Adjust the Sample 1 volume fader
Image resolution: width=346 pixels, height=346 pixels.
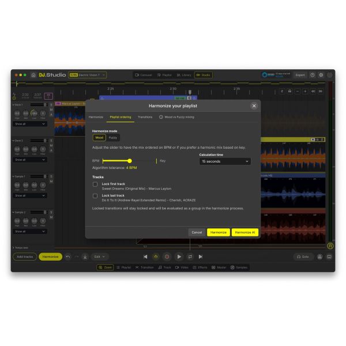pos(45,176)
